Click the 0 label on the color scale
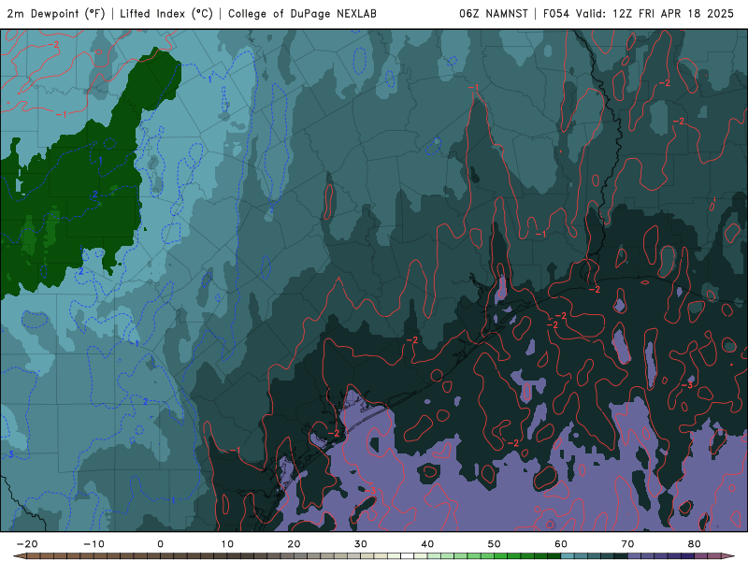 point(160,544)
